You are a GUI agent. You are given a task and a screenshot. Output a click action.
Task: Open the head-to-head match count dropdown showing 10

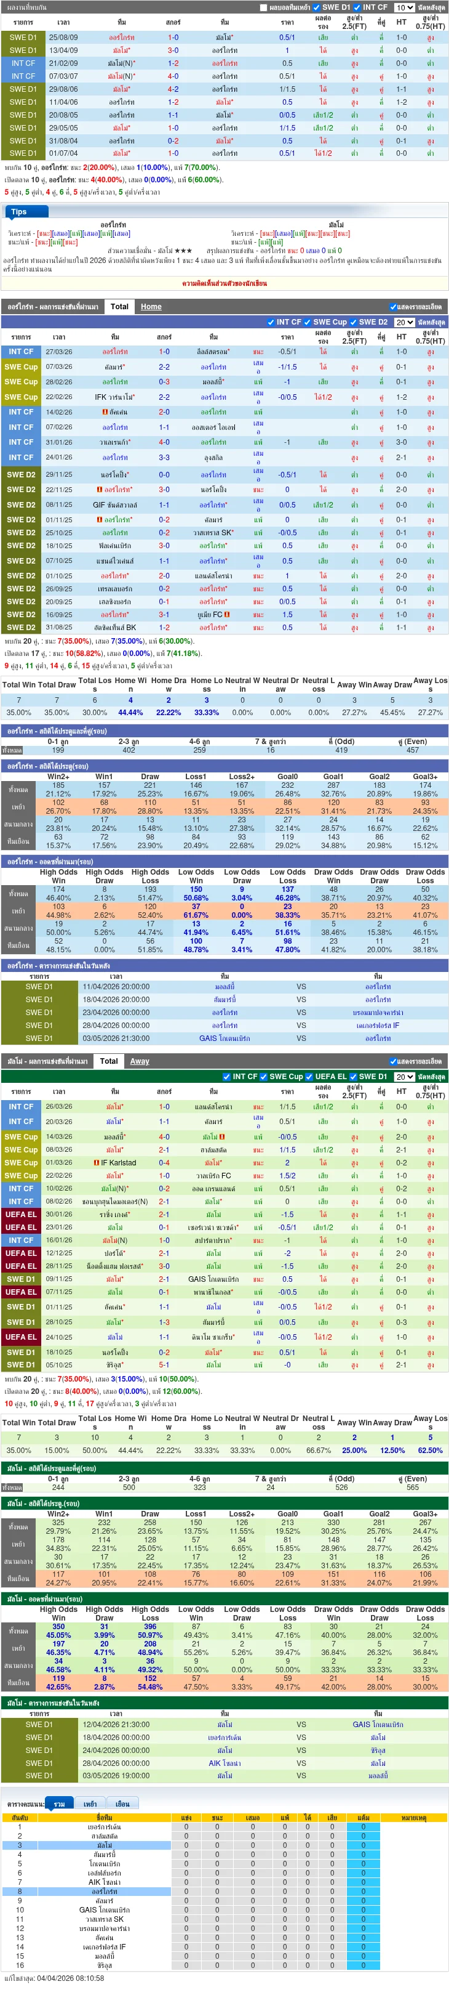pyautogui.click(x=403, y=8)
